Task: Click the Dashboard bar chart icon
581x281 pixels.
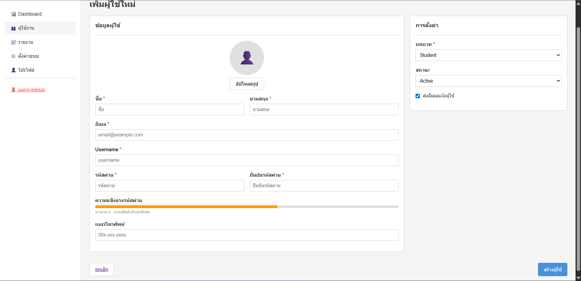Action: click(x=13, y=14)
